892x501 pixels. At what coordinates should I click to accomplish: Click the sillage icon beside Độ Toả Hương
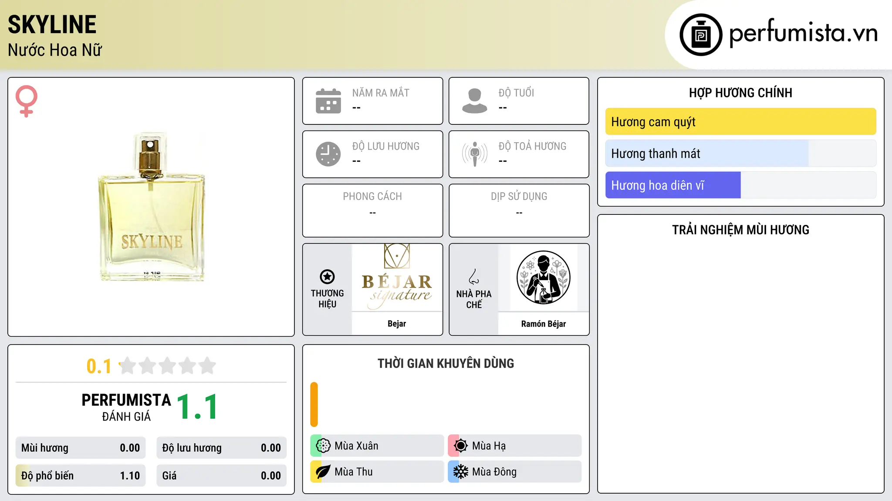(475, 154)
